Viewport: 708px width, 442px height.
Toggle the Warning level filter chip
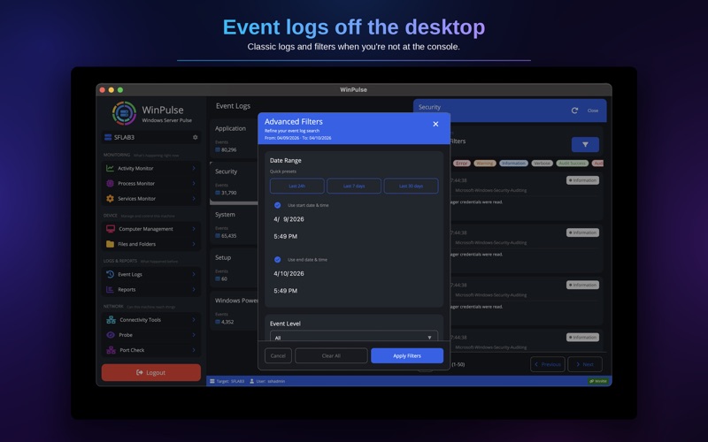(x=484, y=164)
